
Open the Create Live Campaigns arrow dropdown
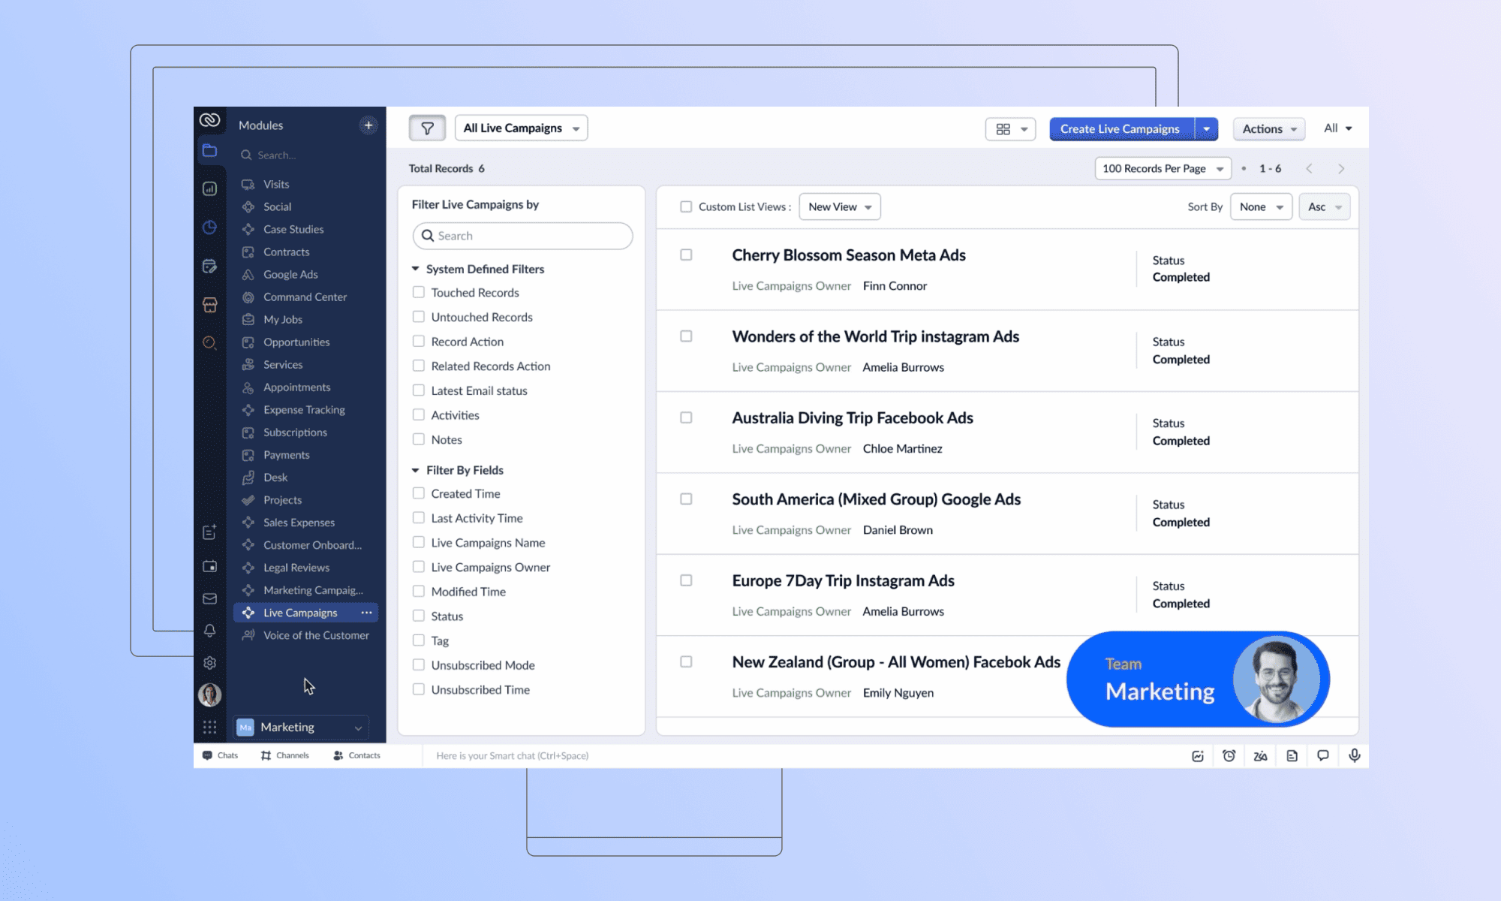pyautogui.click(x=1207, y=129)
